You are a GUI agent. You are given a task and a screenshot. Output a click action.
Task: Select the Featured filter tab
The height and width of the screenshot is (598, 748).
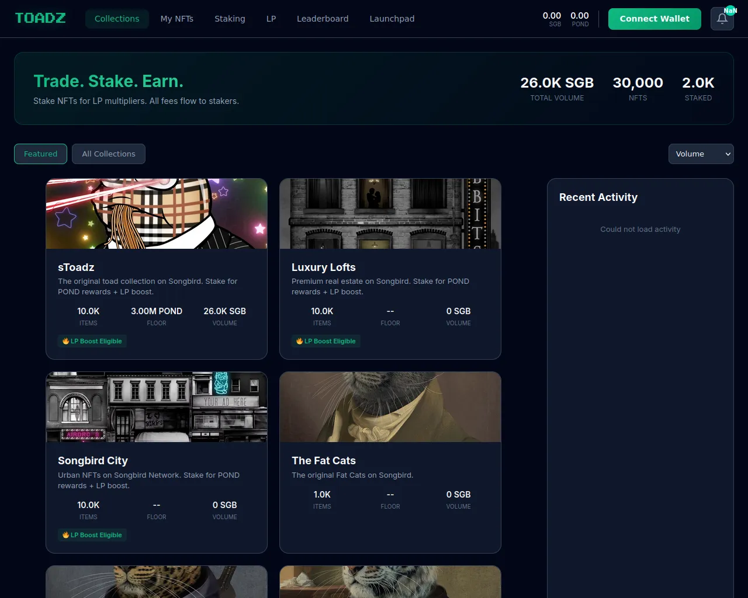click(x=40, y=154)
